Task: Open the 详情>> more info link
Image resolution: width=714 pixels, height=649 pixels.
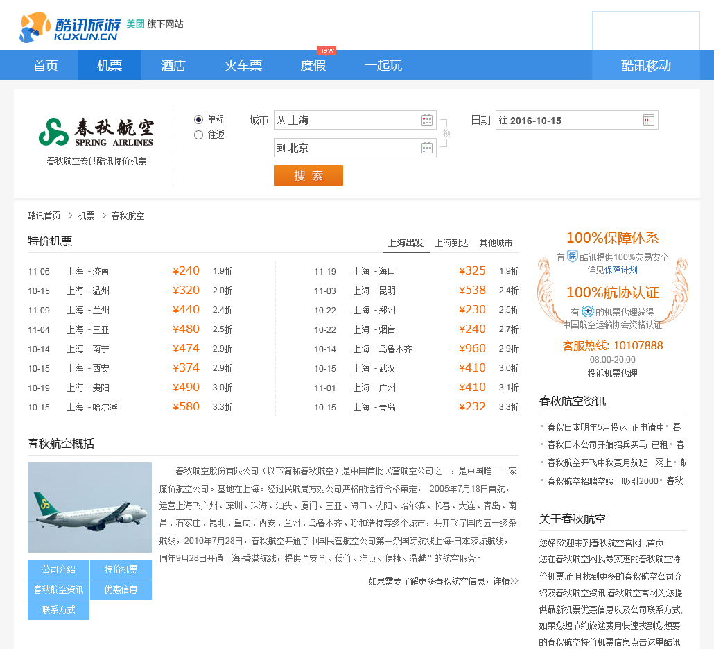Action: pyautogui.click(x=506, y=581)
